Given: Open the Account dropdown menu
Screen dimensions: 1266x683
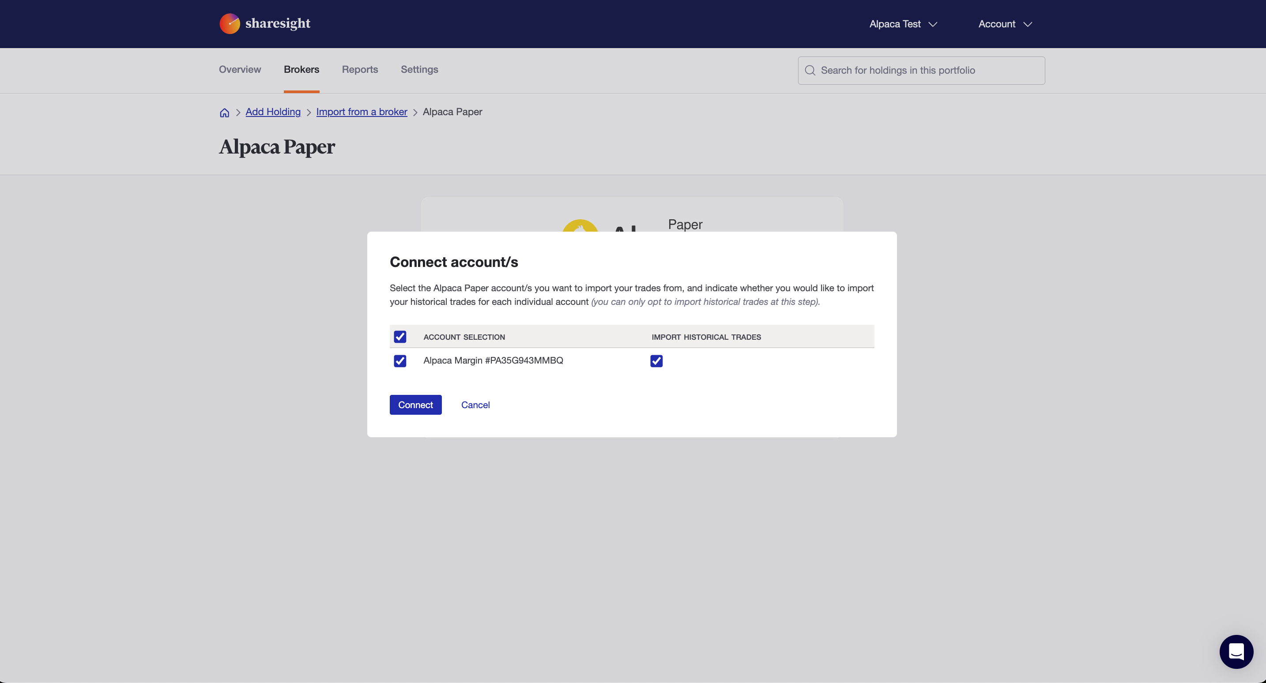Looking at the screenshot, I should 997,24.
